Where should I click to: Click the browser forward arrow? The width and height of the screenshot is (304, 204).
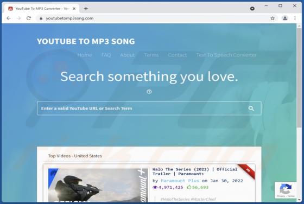click(18, 18)
